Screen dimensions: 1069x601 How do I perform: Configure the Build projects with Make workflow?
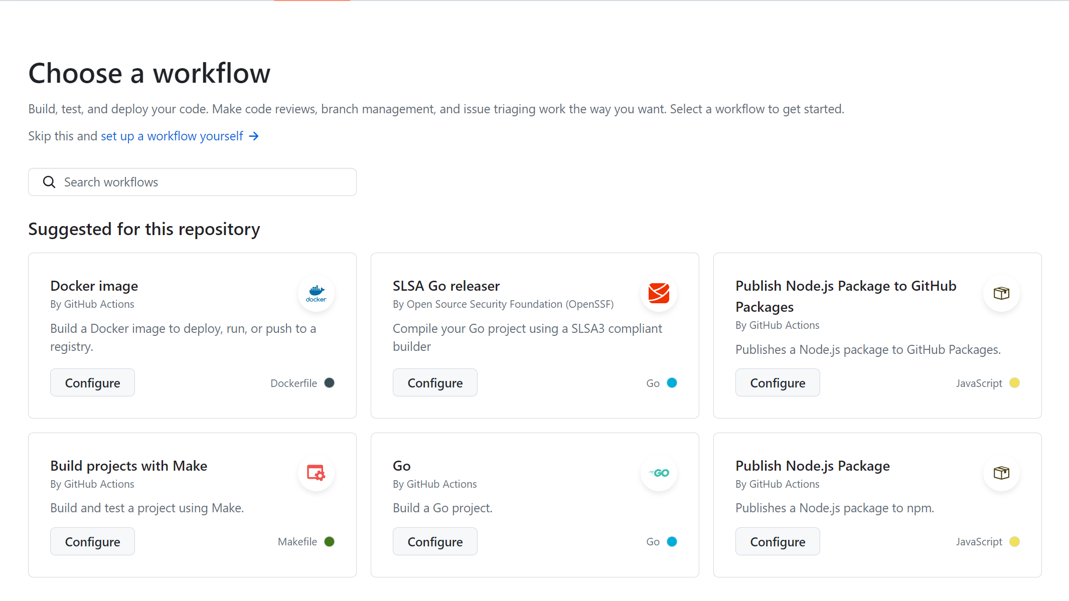92,541
